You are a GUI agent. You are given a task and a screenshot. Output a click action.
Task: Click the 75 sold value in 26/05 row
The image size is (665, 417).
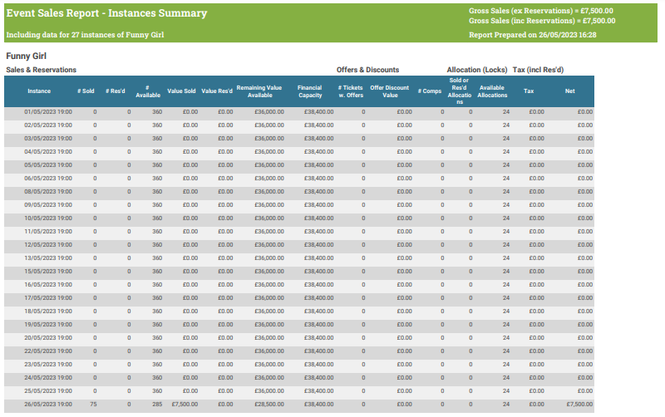pos(93,405)
